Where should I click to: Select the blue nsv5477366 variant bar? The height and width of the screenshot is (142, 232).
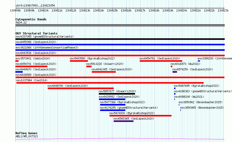[113, 105]
